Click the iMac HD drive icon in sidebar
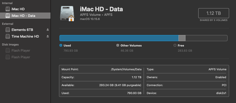The width and height of the screenshot is (236, 103). coord(8,9)
